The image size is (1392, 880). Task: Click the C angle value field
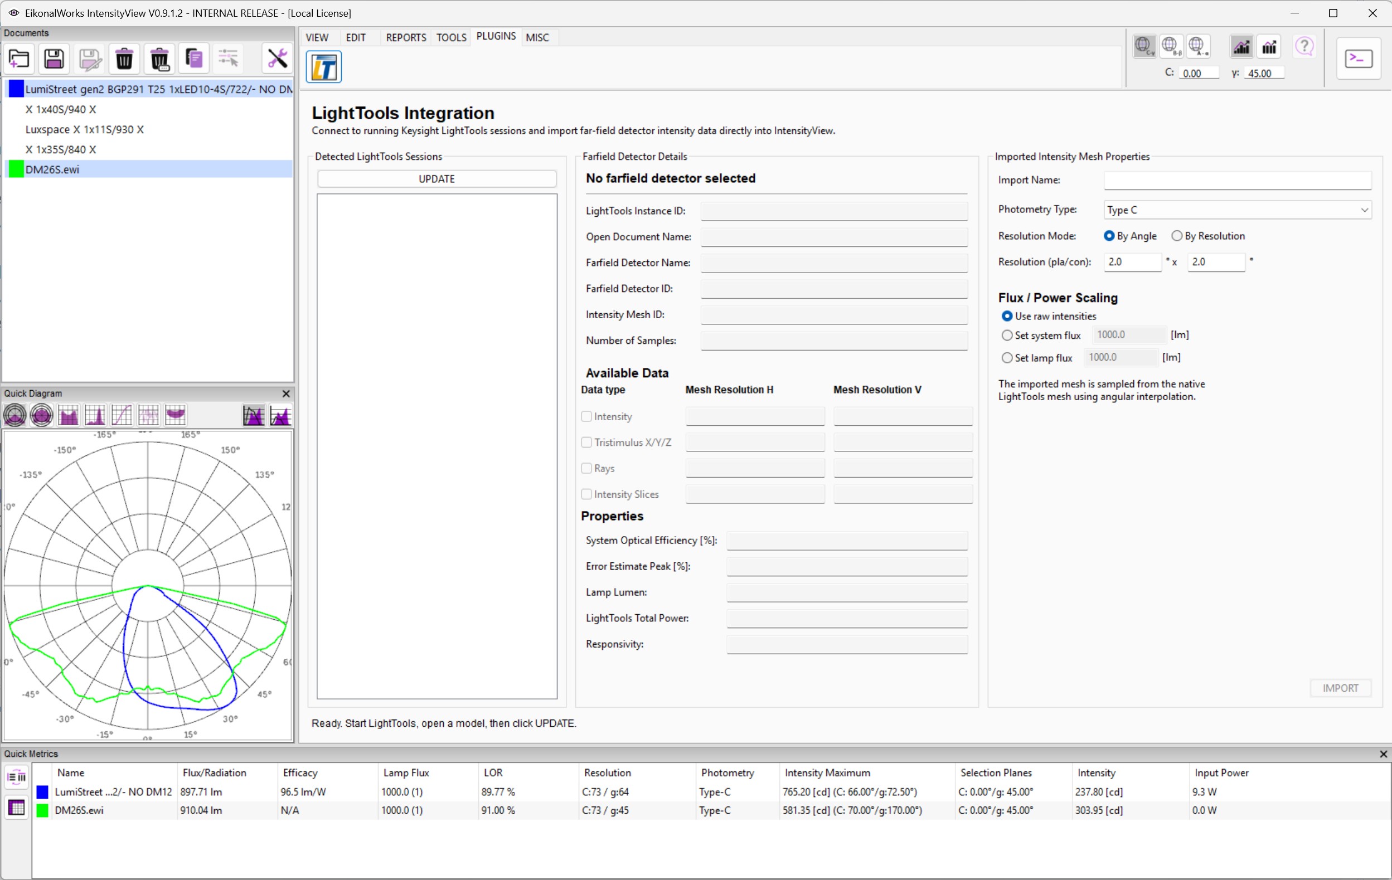[x=1199, y=74]
